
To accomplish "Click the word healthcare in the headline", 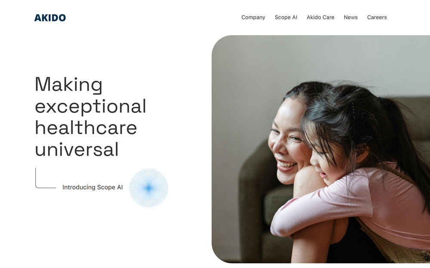I will pos(86,128).
